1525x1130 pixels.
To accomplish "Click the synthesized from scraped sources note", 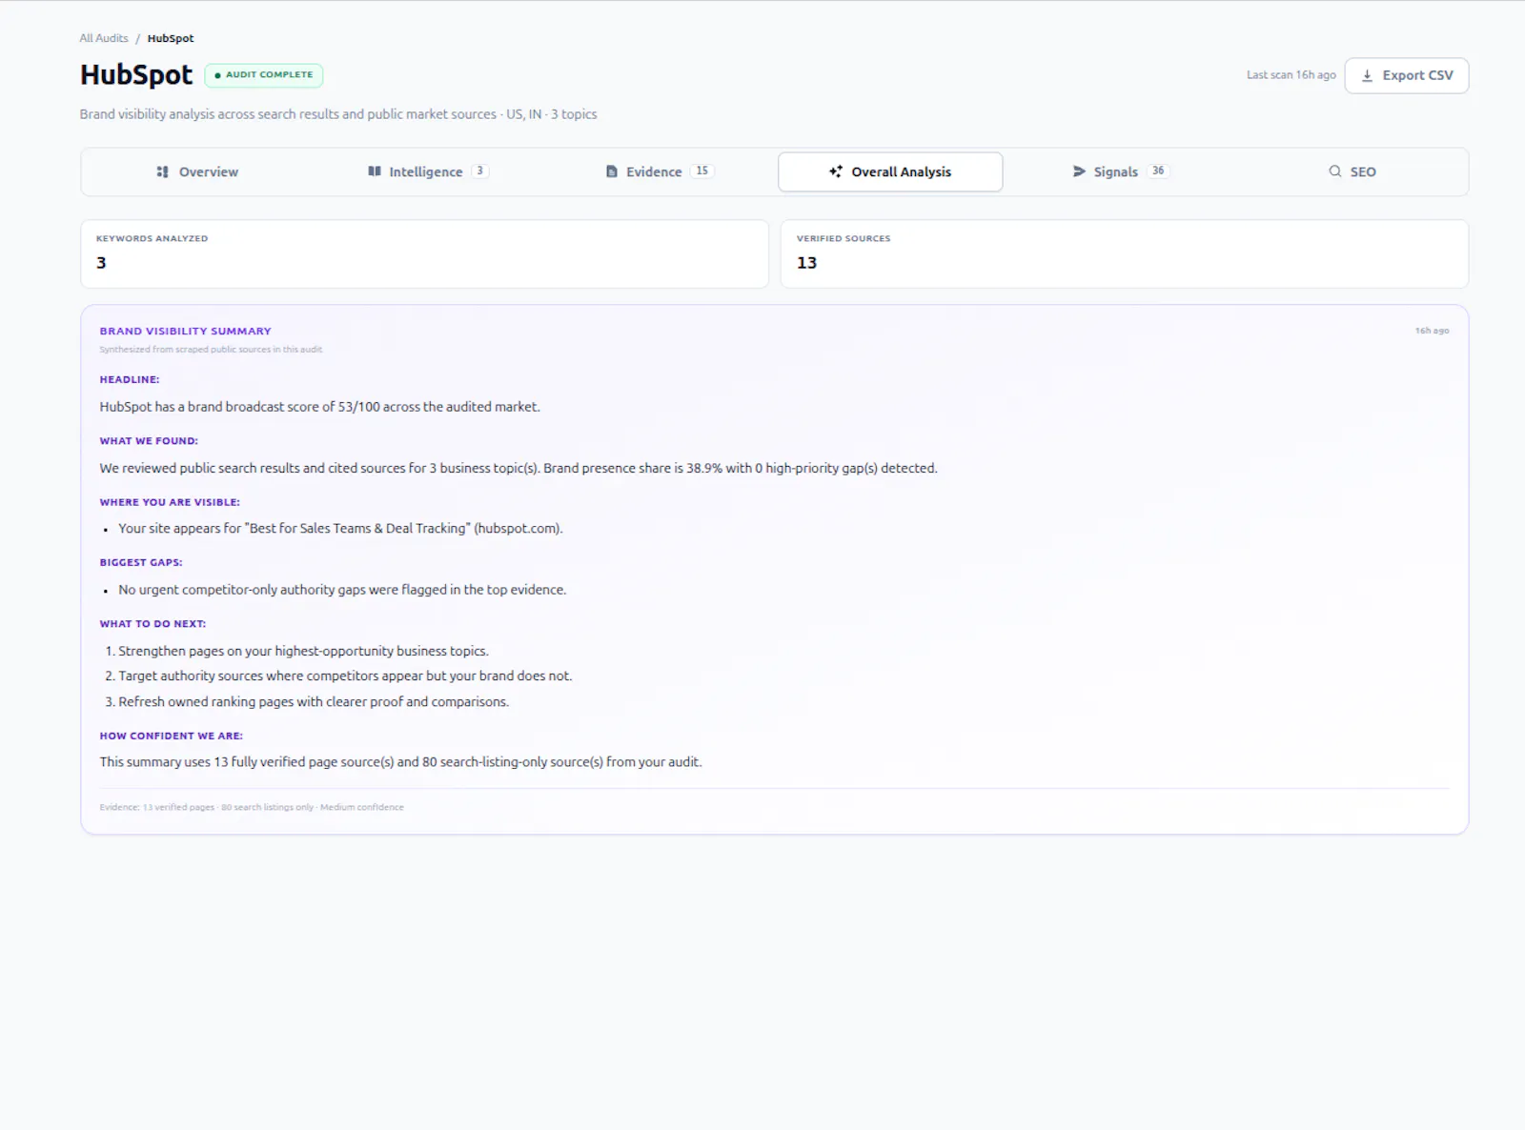I will pos(211,350).
